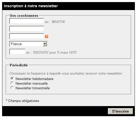
Task: Click the arrow button of the France combo box
Action: pyautogui.click(x=45, y=44)
